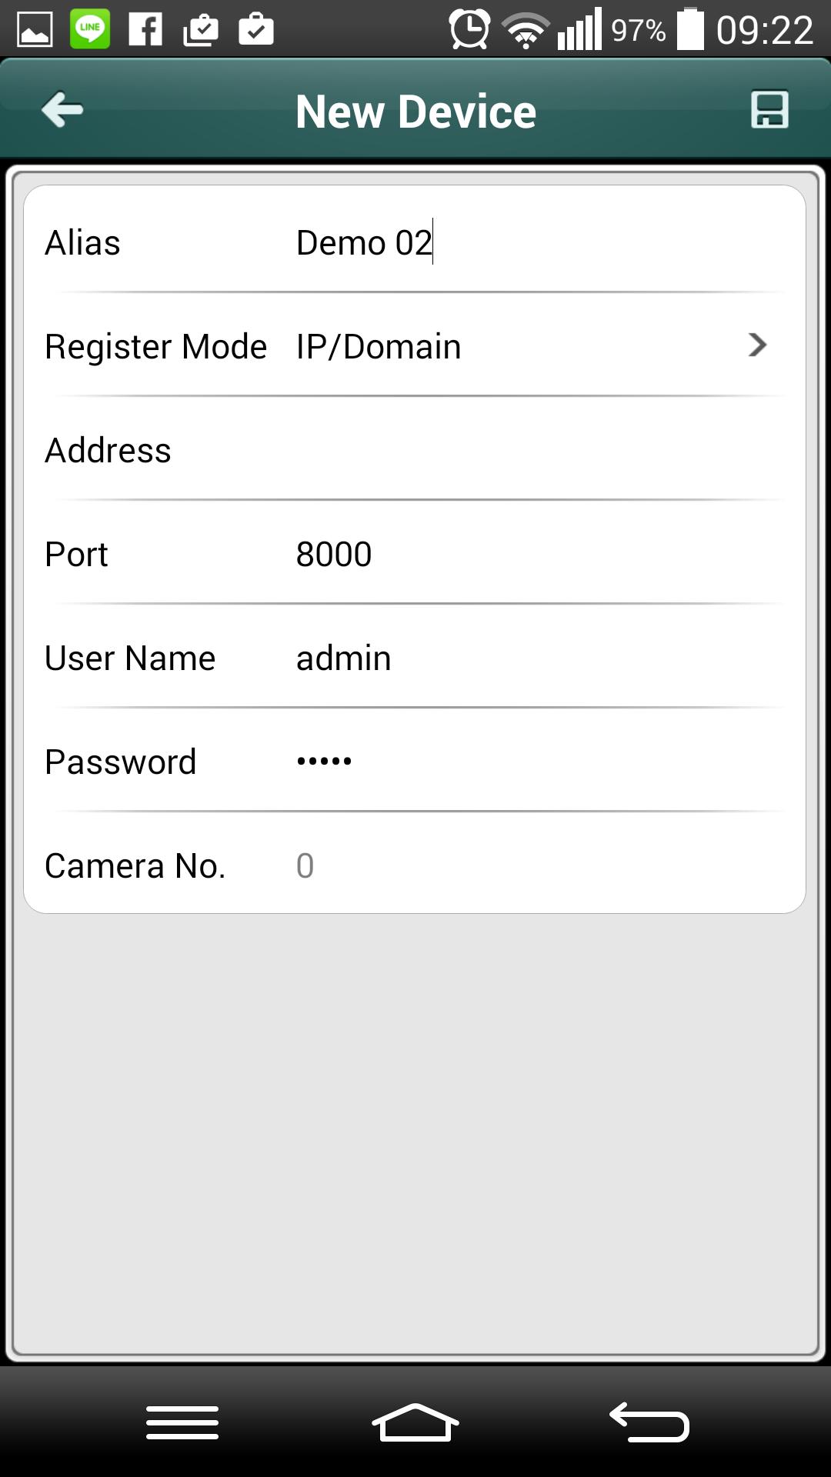Tap the back arrow icon
Screen dimensions: 831x1477
pyautogui.click(x=62, y=110)
